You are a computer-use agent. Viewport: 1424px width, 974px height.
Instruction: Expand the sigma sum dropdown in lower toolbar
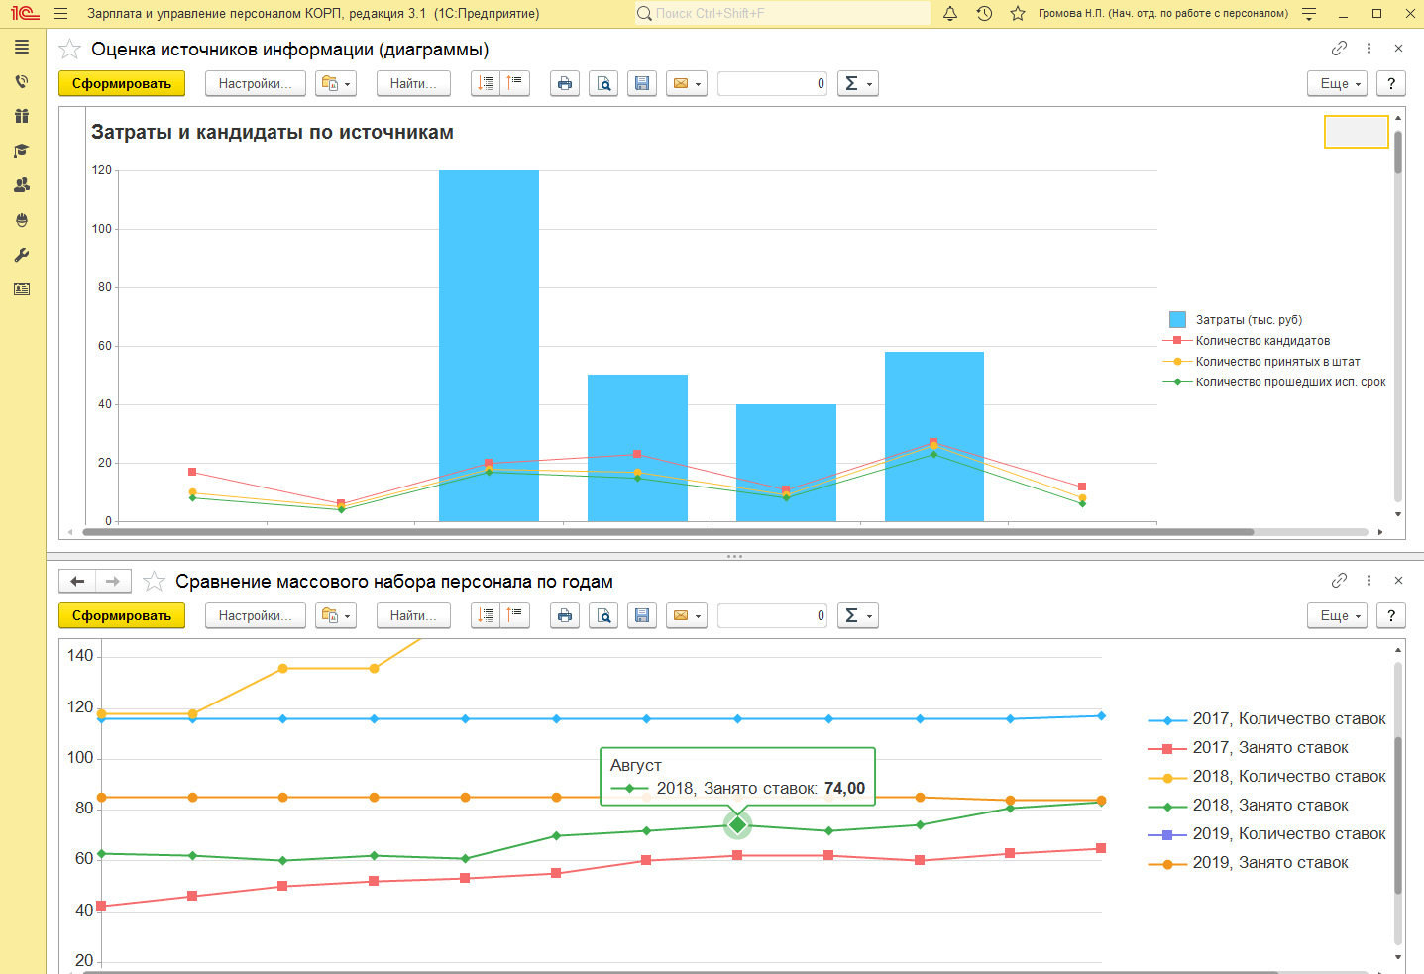[857, 616]
